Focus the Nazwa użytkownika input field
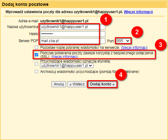The height and width of the screenshot is (140, 168). pos(73,27)
